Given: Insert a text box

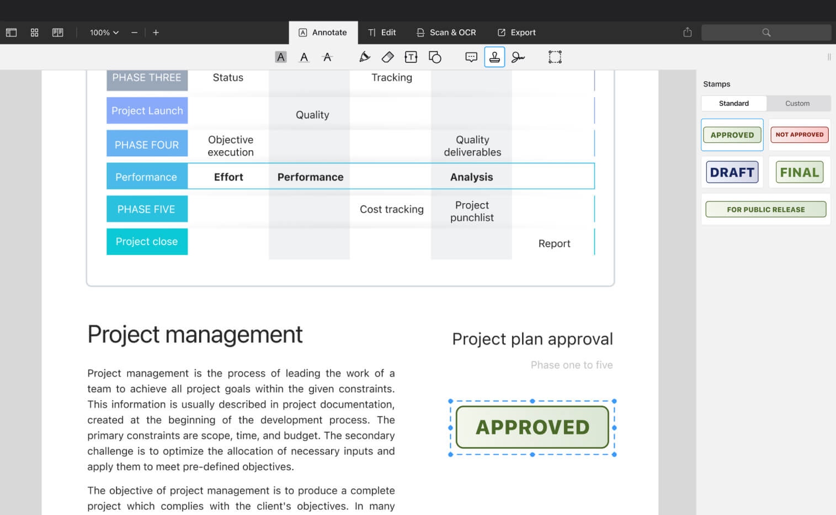Looking at the screenshot, I should (x=411, y=57).
